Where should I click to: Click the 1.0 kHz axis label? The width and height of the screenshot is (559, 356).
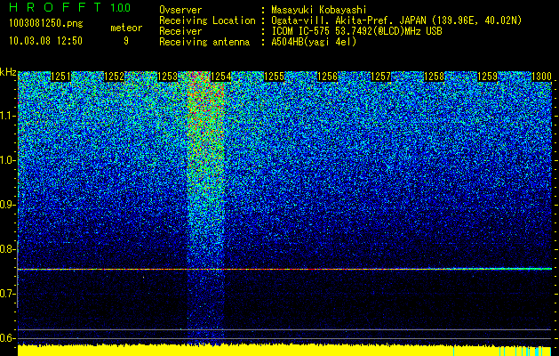click(x=8, y=160)
